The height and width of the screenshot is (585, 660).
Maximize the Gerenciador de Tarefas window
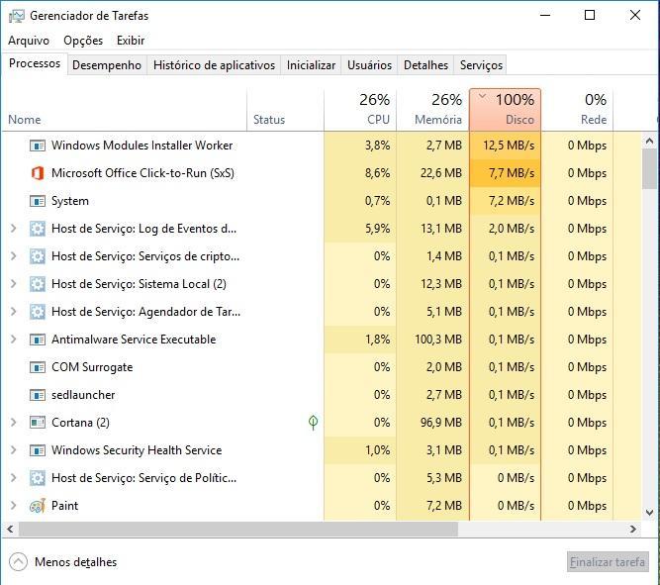click(590, 15)
